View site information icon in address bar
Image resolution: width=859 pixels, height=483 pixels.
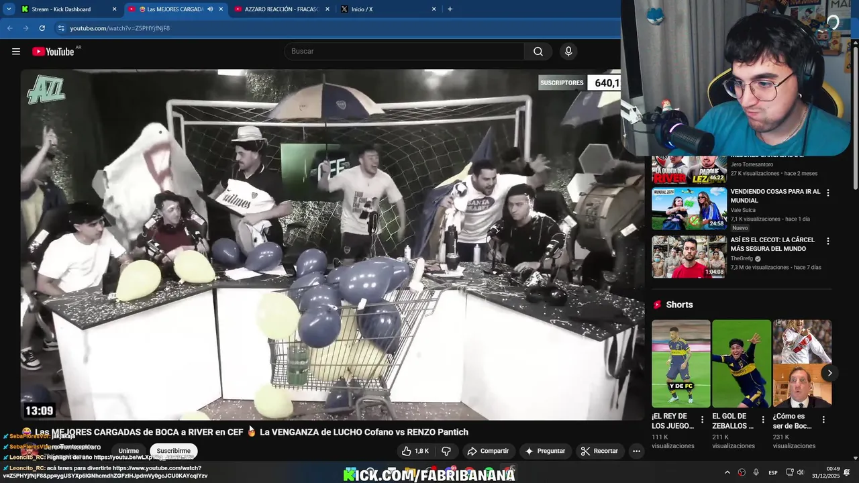[x=61, y=28]
